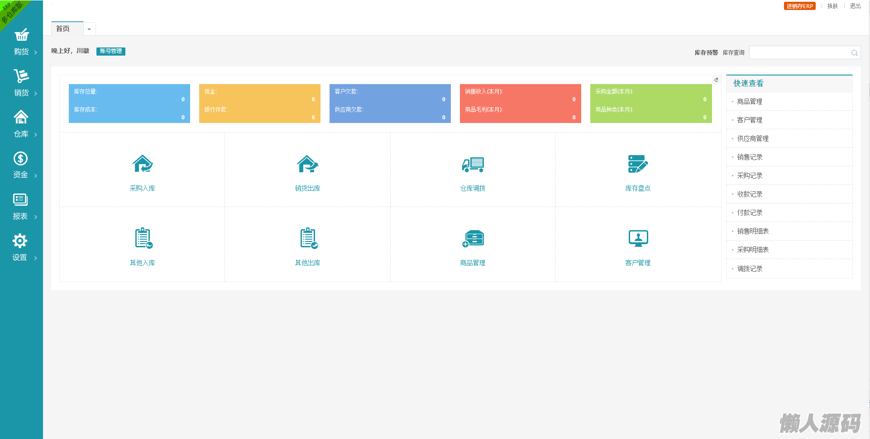Image resolution: width=870 pixels, height=439 pixels.
Task: Click the 账号管理 account management button
Action: (111, 51)
